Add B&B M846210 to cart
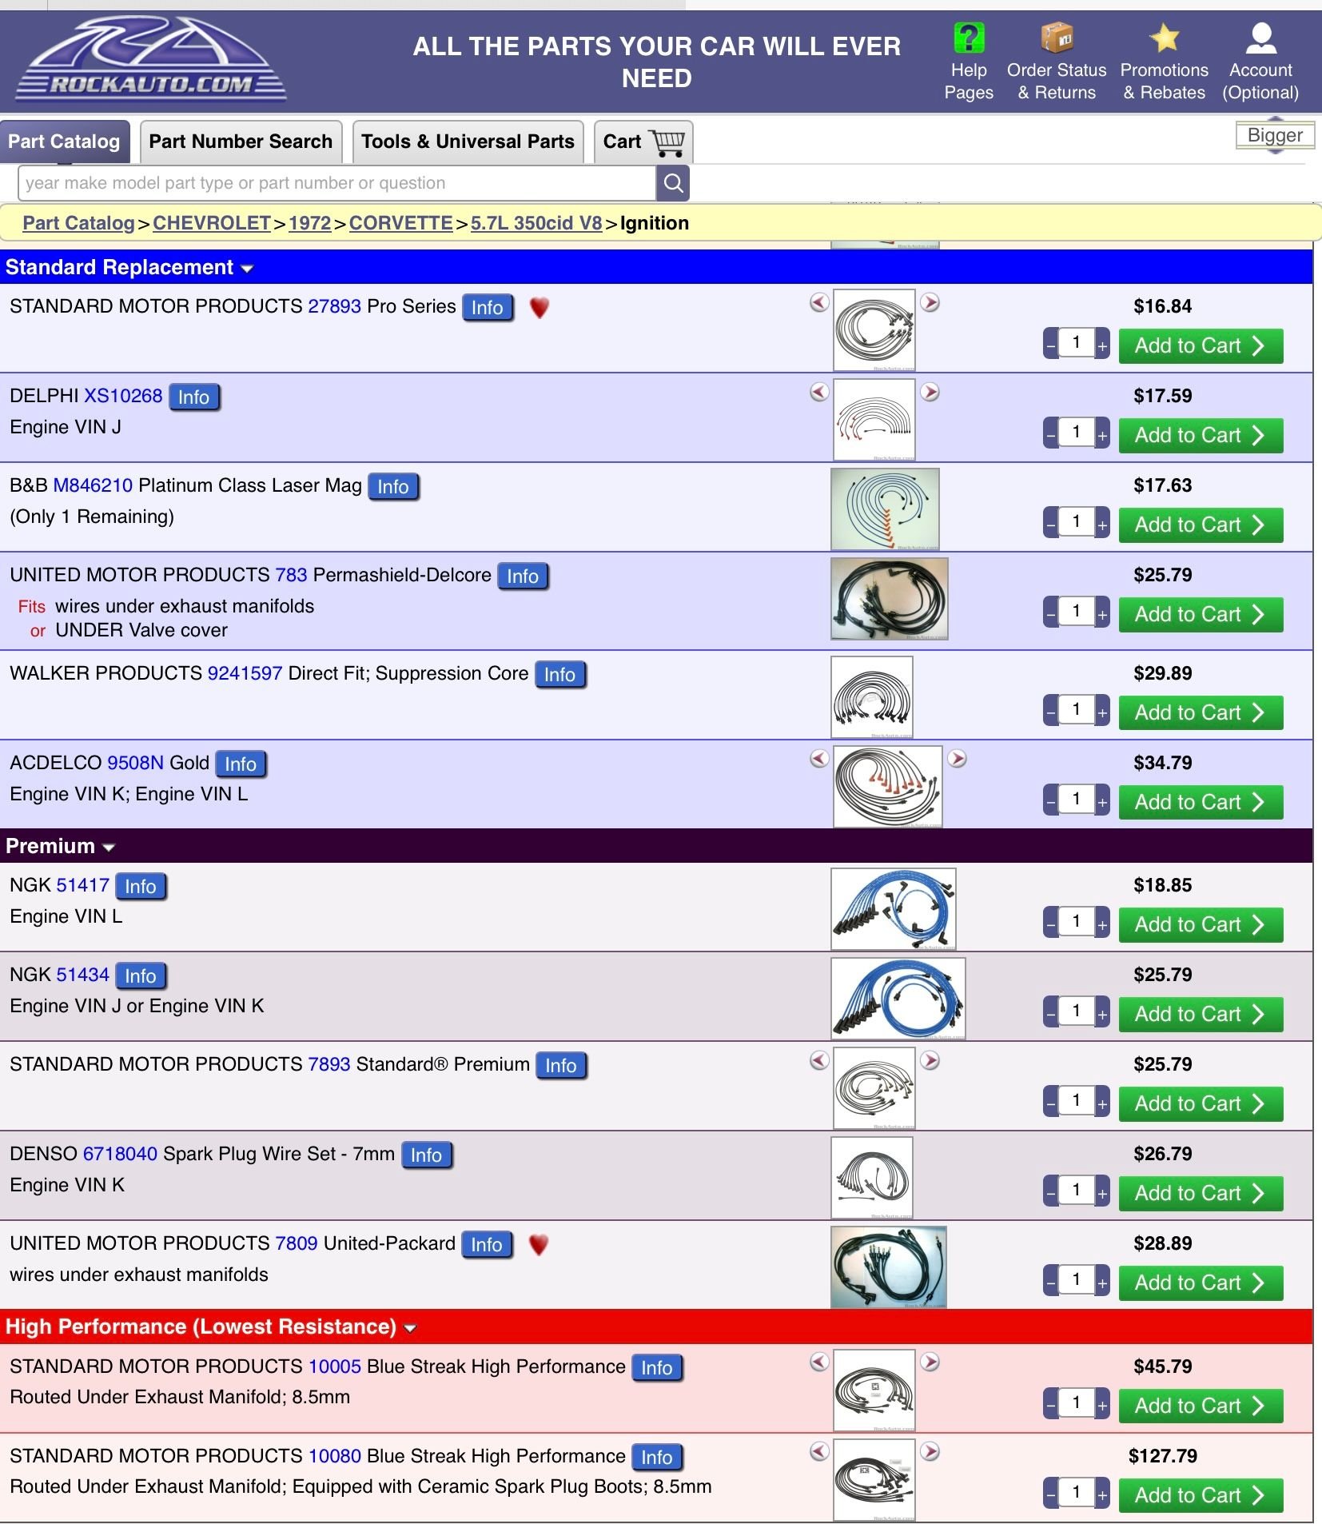1322x1524 pixels. point(1200,525)
